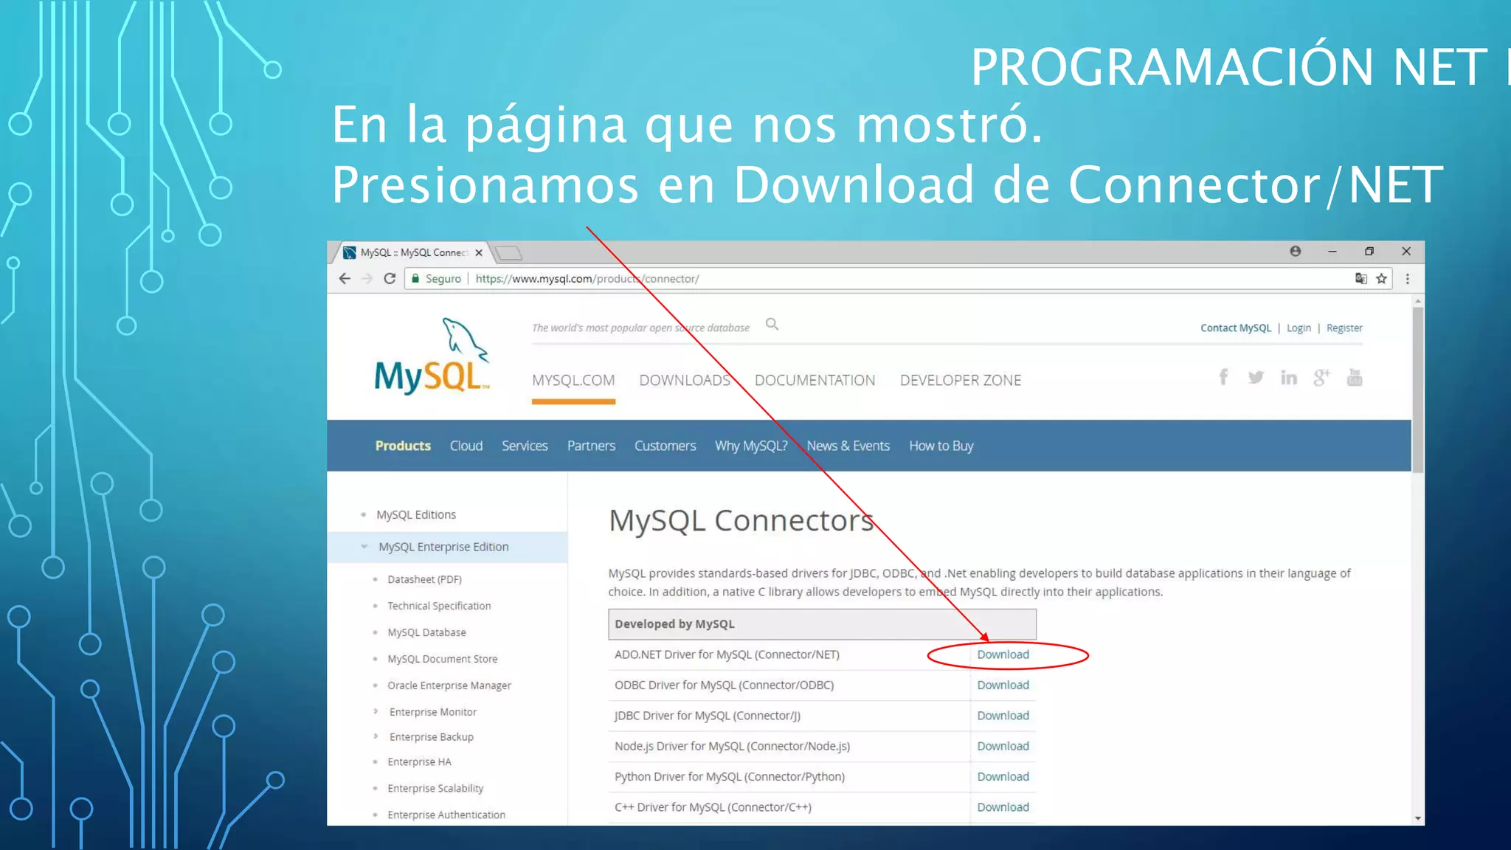This screenshot has width=1511, height=850.
Task: Open Enterprise Authentication sidebar link
Action: (446, 815)
